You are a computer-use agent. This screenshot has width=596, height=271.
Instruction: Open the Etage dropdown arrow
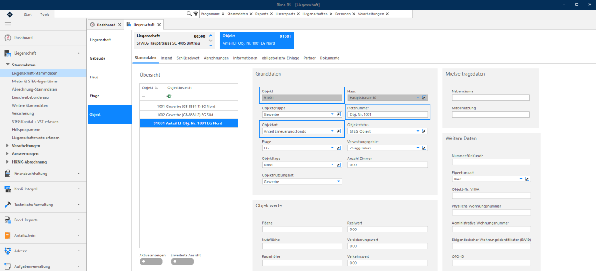point(332,148)
